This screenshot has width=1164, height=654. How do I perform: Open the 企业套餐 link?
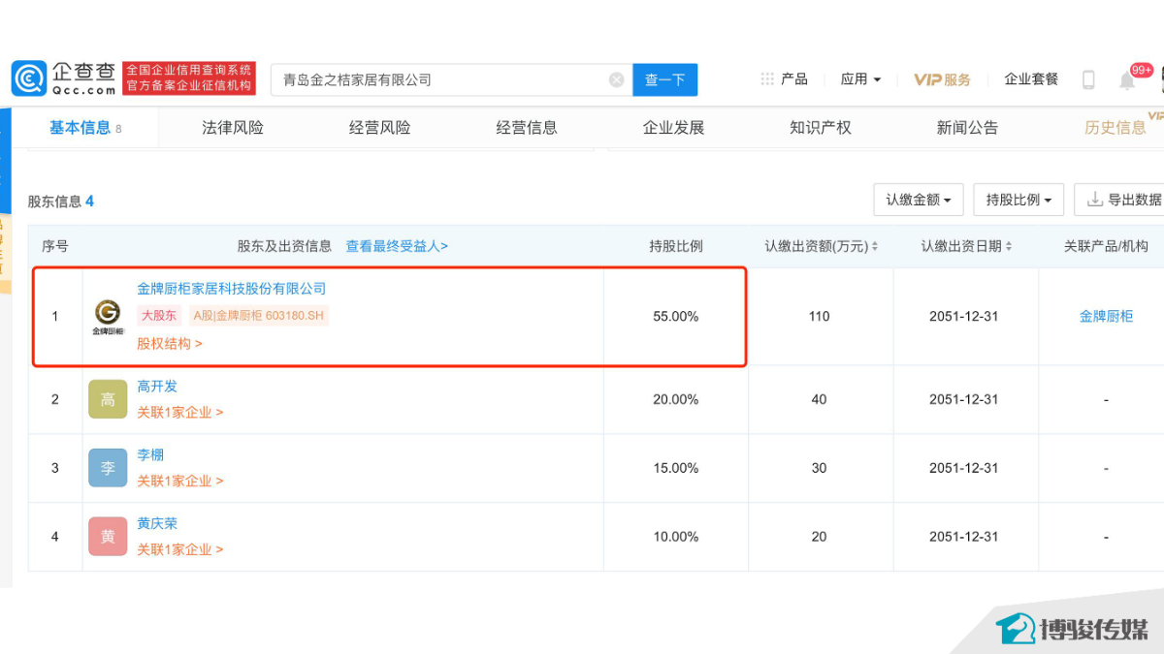1031,79
